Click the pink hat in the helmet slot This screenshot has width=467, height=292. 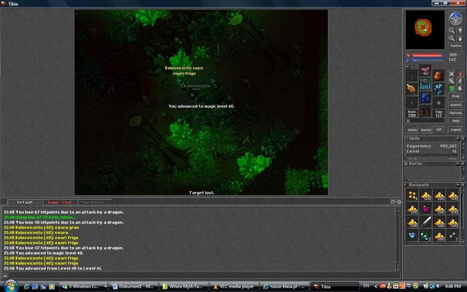coord(425,70)
